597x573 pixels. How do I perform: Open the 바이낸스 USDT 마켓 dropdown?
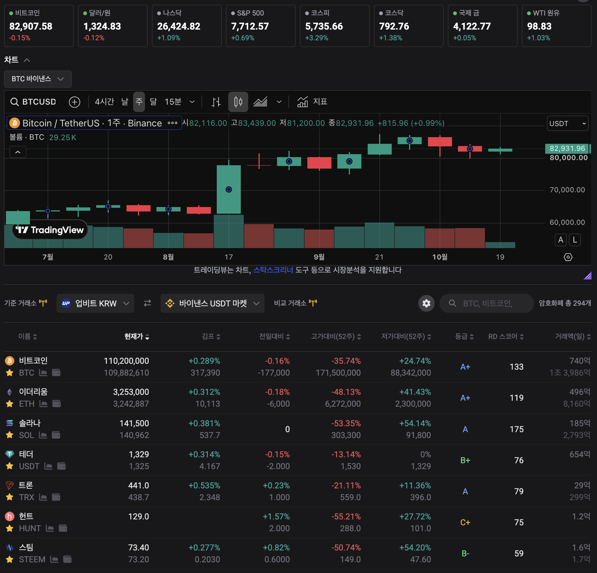[212, 304]
